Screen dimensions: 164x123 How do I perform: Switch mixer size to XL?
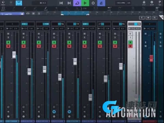(x=155, y=18)
